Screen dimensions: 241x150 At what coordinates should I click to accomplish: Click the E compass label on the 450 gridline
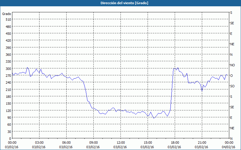click(x=231, y=34)
